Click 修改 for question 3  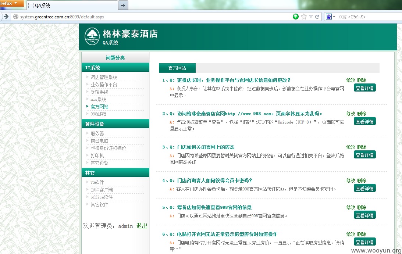351,147
